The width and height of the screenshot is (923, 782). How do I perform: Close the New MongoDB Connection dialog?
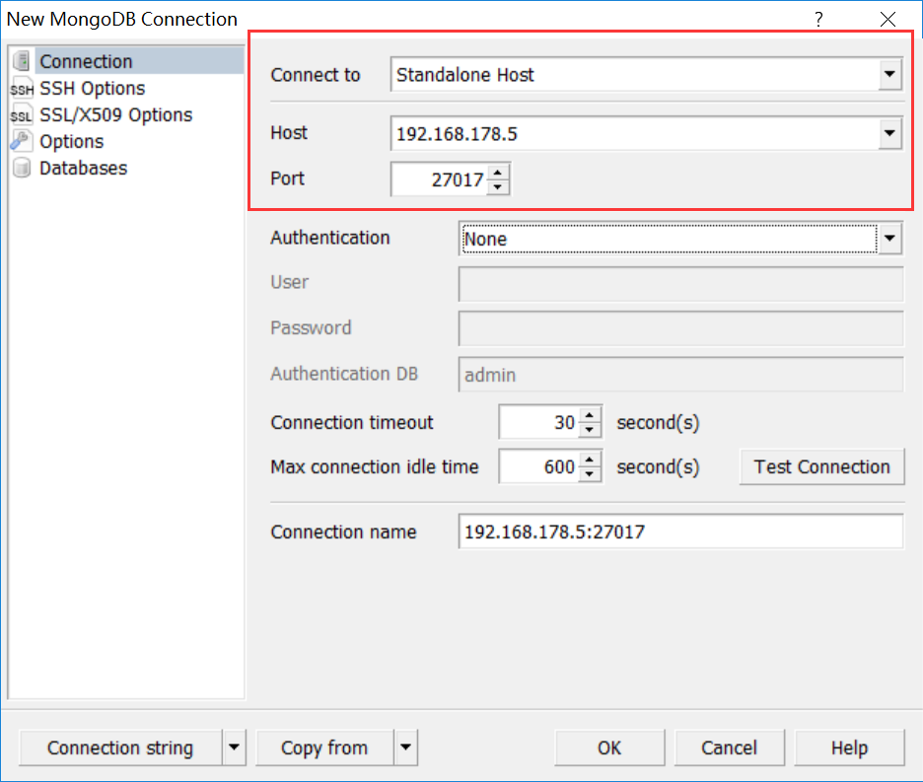(x=887, y=20)
